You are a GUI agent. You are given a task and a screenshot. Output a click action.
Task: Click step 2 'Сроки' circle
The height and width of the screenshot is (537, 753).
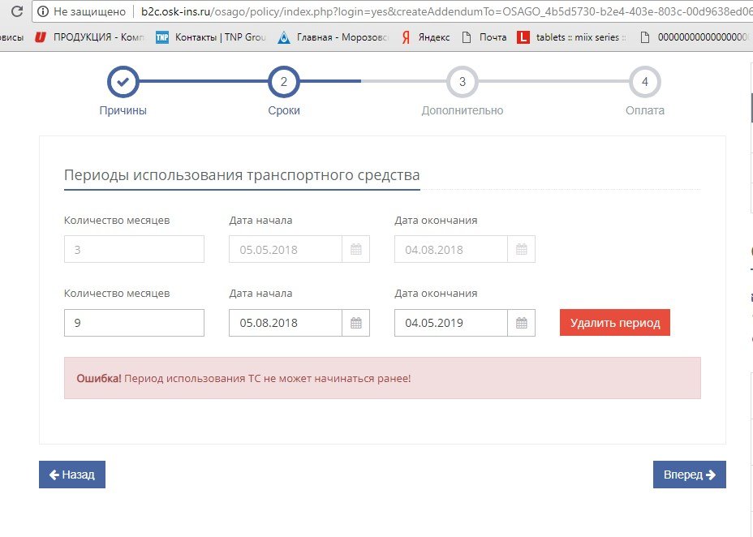(284, 82)
